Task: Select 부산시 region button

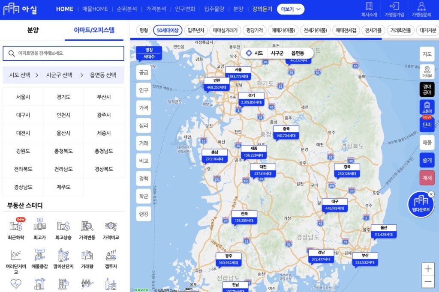Action: [x=104, y=97]
